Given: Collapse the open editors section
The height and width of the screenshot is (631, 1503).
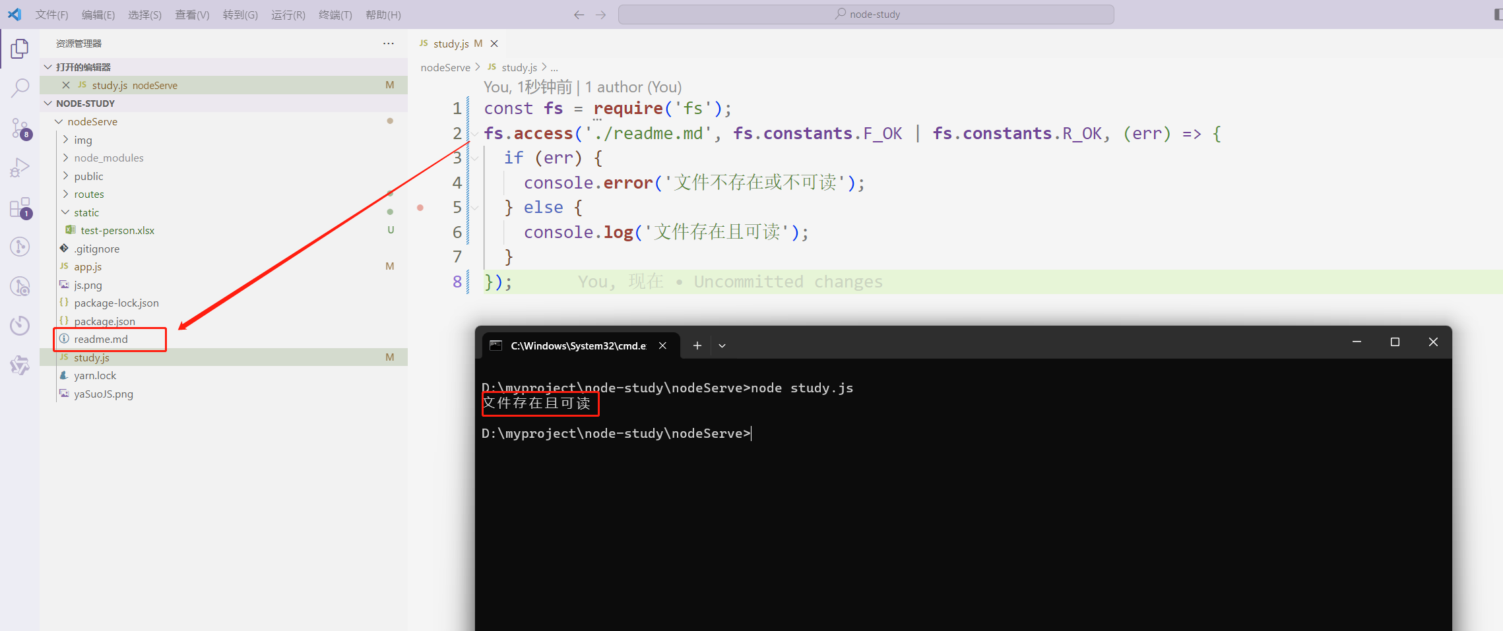Looking at the screenshot, I should pos(48,67).
